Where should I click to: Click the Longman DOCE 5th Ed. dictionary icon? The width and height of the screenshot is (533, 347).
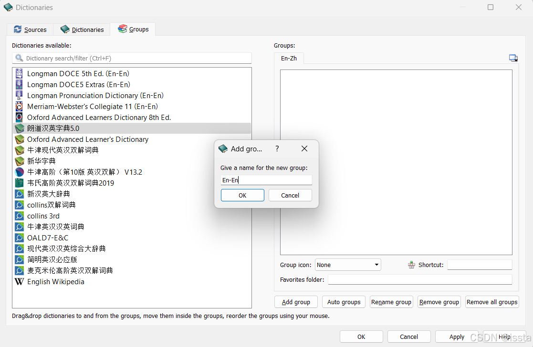coord(20,74)
